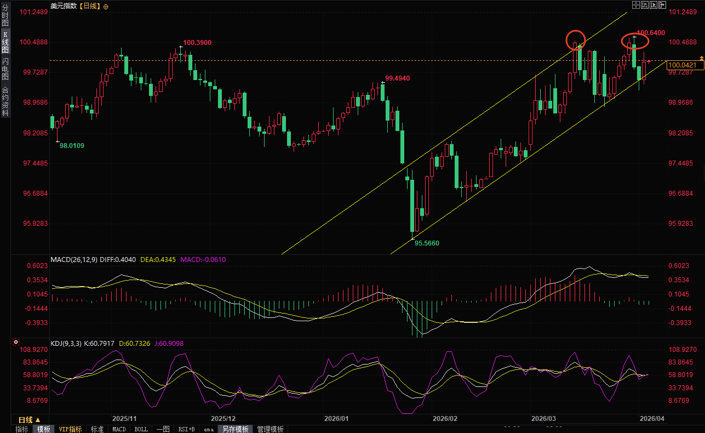This screenshot has height=433, width=705.
Task: Click the exit arrow icon at top right
Action: click(x=662, y=5)
